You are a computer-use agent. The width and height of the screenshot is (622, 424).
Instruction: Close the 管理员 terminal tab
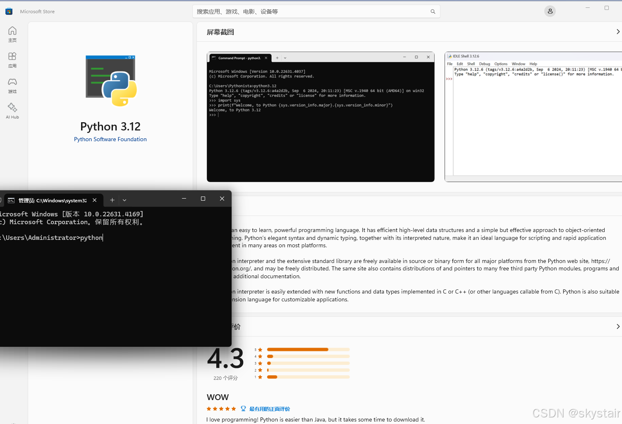pos(95,200)
